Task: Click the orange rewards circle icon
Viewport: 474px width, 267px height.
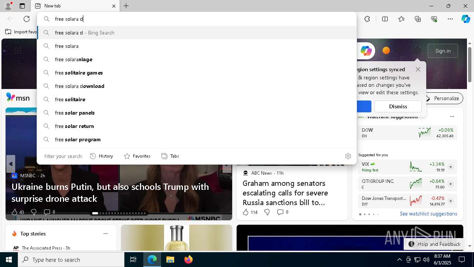Action: pos(386,50)
